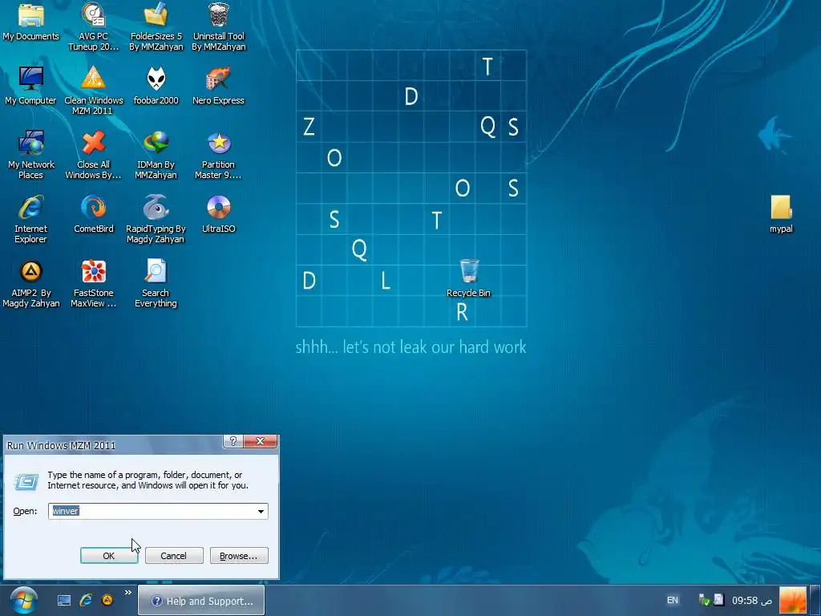Select the RapidTyping desktop shortcut
This screenshot has width=821, height=616.
[156, 219]
